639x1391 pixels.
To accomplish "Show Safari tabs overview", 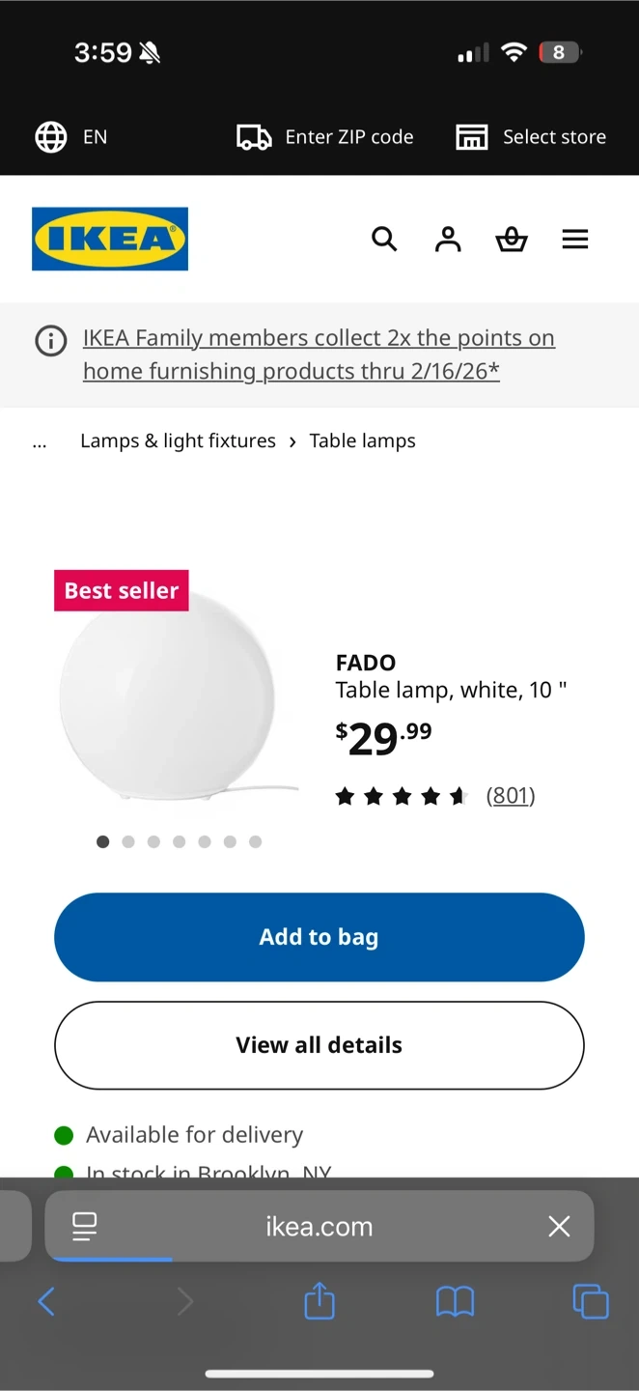I will tap(591, 1301).
